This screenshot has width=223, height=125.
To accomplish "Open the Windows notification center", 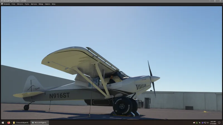I will coord(219,122).
